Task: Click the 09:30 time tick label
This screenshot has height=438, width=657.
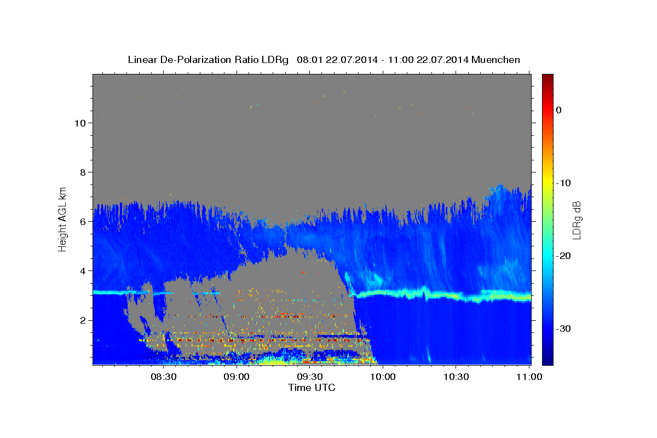Action: [309, 377]
